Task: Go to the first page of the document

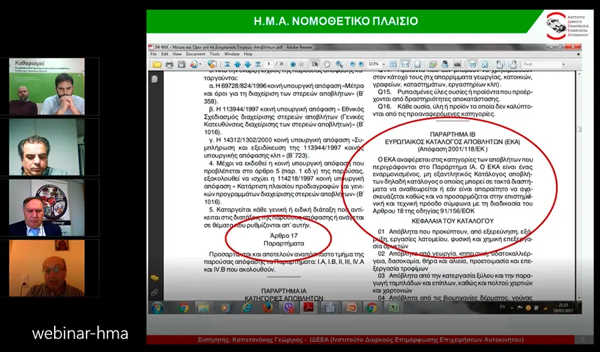Action: [x=227, y=64]
